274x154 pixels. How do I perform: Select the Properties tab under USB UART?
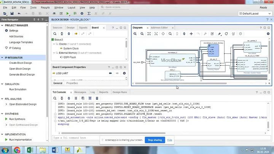72,83
